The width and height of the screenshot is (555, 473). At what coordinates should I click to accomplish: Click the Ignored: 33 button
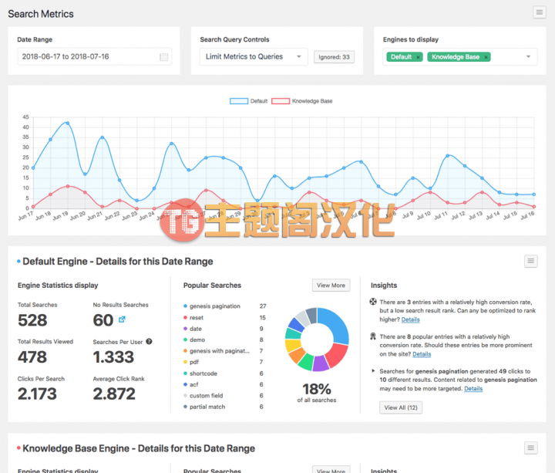[x=334, y=57]
